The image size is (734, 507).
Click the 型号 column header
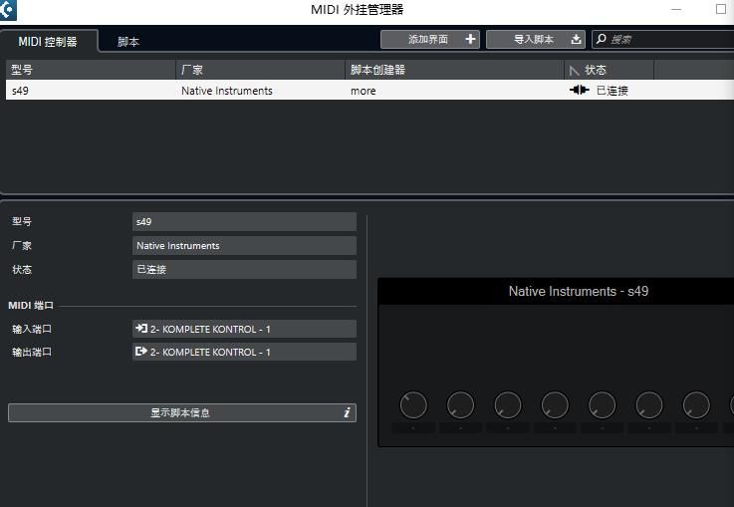coord(90,70)
